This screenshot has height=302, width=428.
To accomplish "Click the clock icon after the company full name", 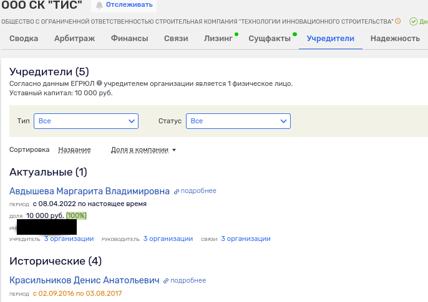I will point(398,21).
